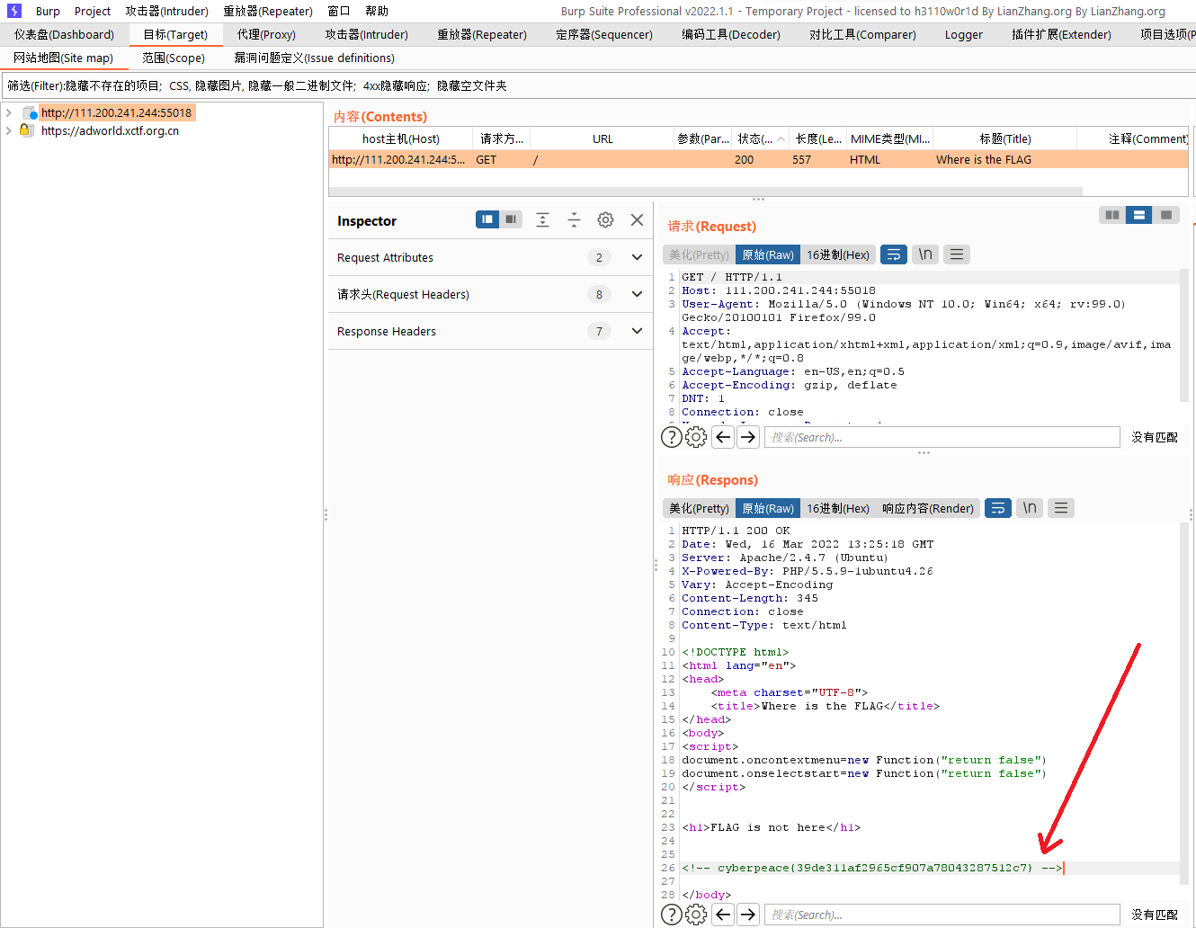1196x928 pixels.
Task: Switch to the Extender tab
Action: 1061,34
